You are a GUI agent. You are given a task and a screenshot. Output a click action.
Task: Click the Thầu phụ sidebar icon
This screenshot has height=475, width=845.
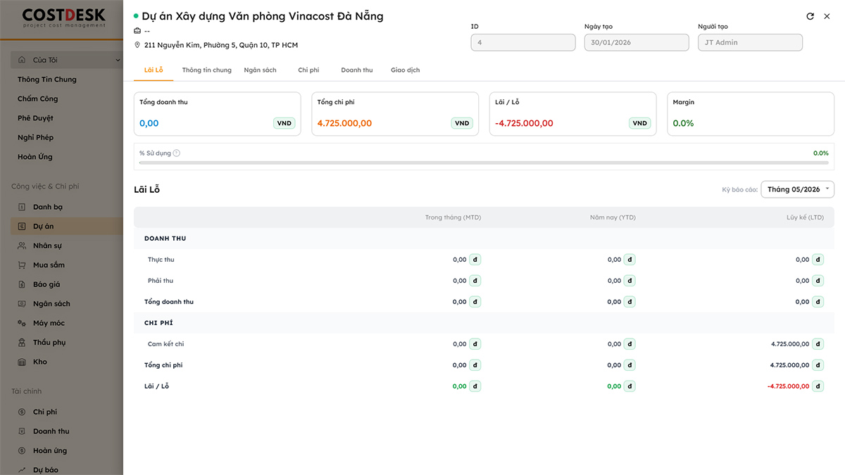[x=22, y=343]
